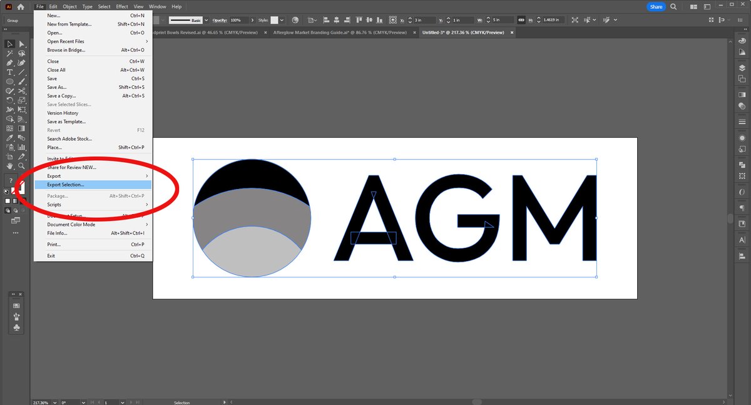Viewport: 751px width, 405px height.
Task: Choose Save As... from File menu
Action: coord(93,87)
